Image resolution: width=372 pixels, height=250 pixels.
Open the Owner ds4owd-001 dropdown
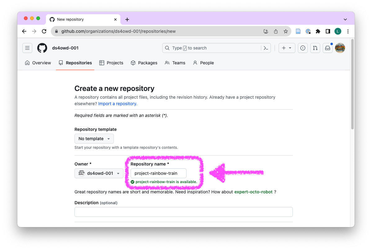[x=99, y=173]
